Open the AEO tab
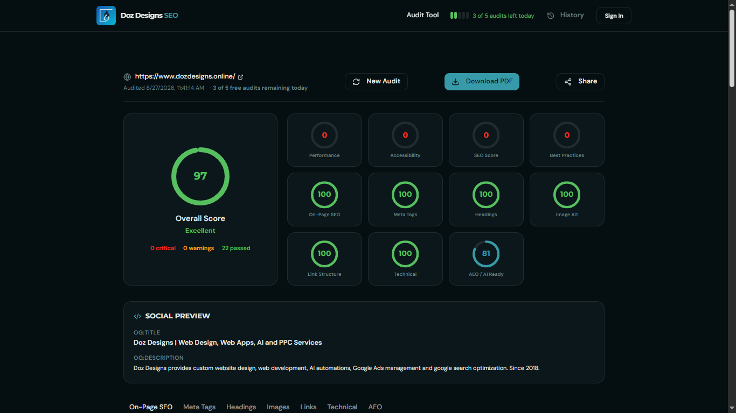736x413 pixels. click(x=375, y=407)
